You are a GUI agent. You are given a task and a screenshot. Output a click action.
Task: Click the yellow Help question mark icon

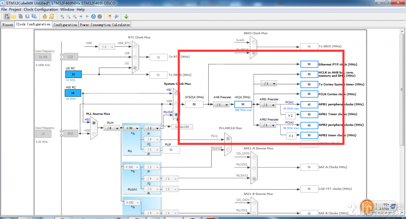coord(110,16)
